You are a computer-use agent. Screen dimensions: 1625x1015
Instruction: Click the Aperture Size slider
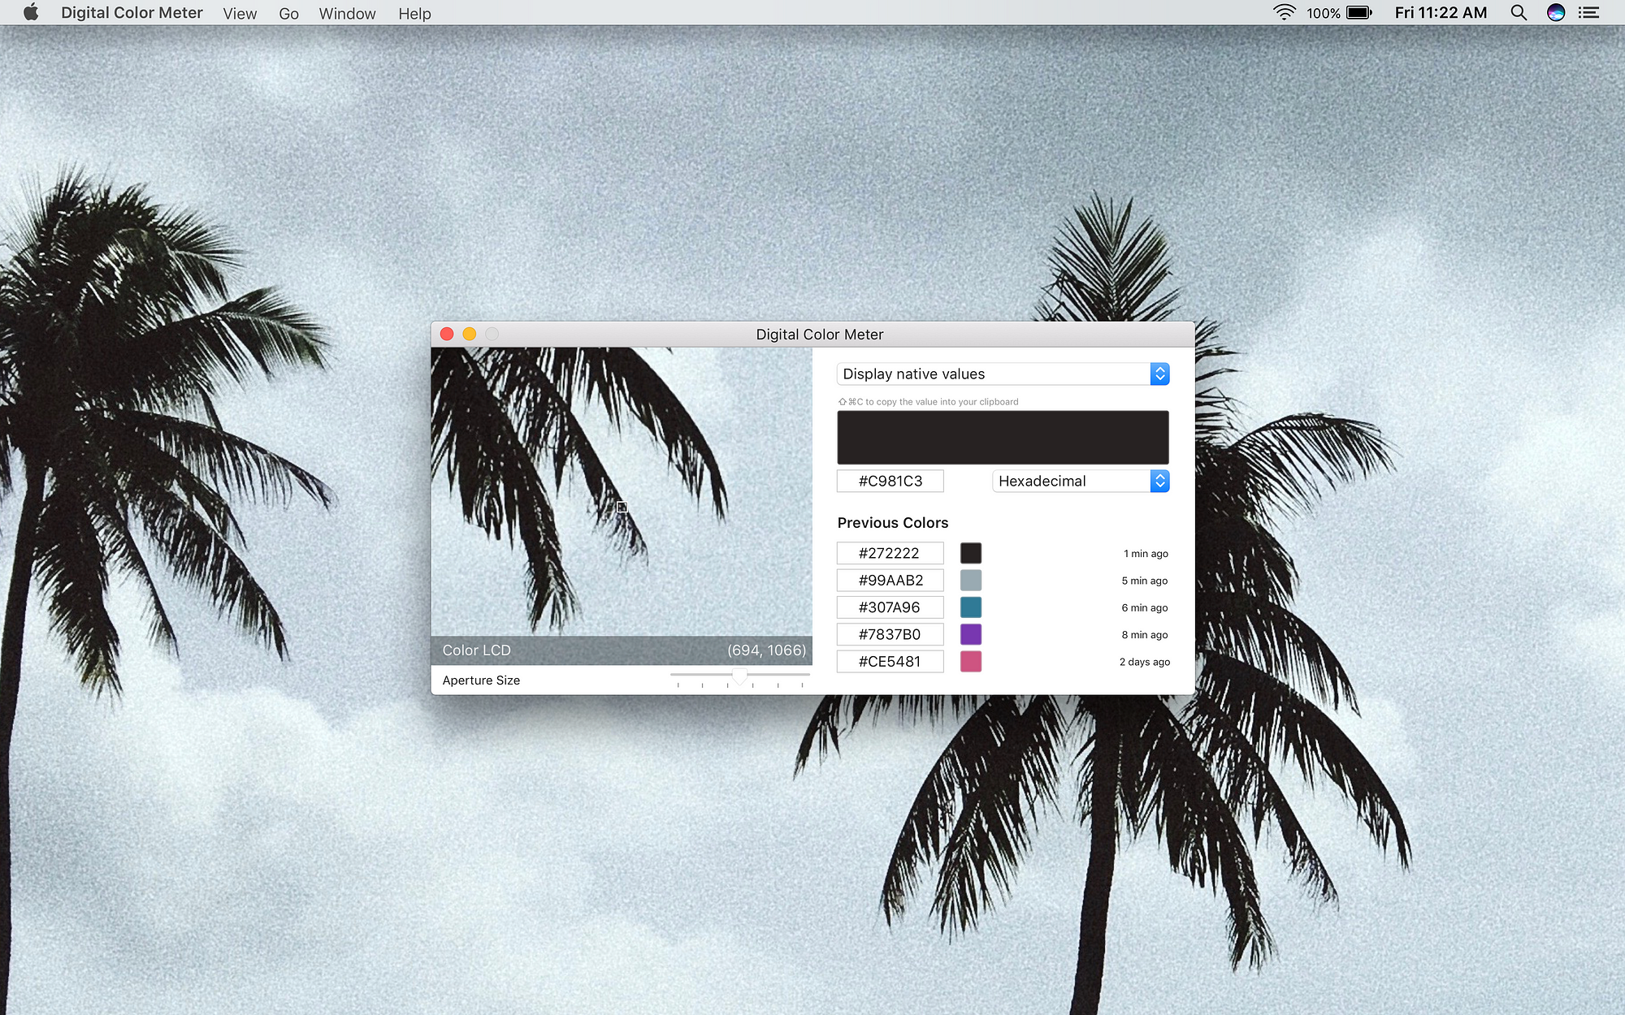click(x=739, y=676)
